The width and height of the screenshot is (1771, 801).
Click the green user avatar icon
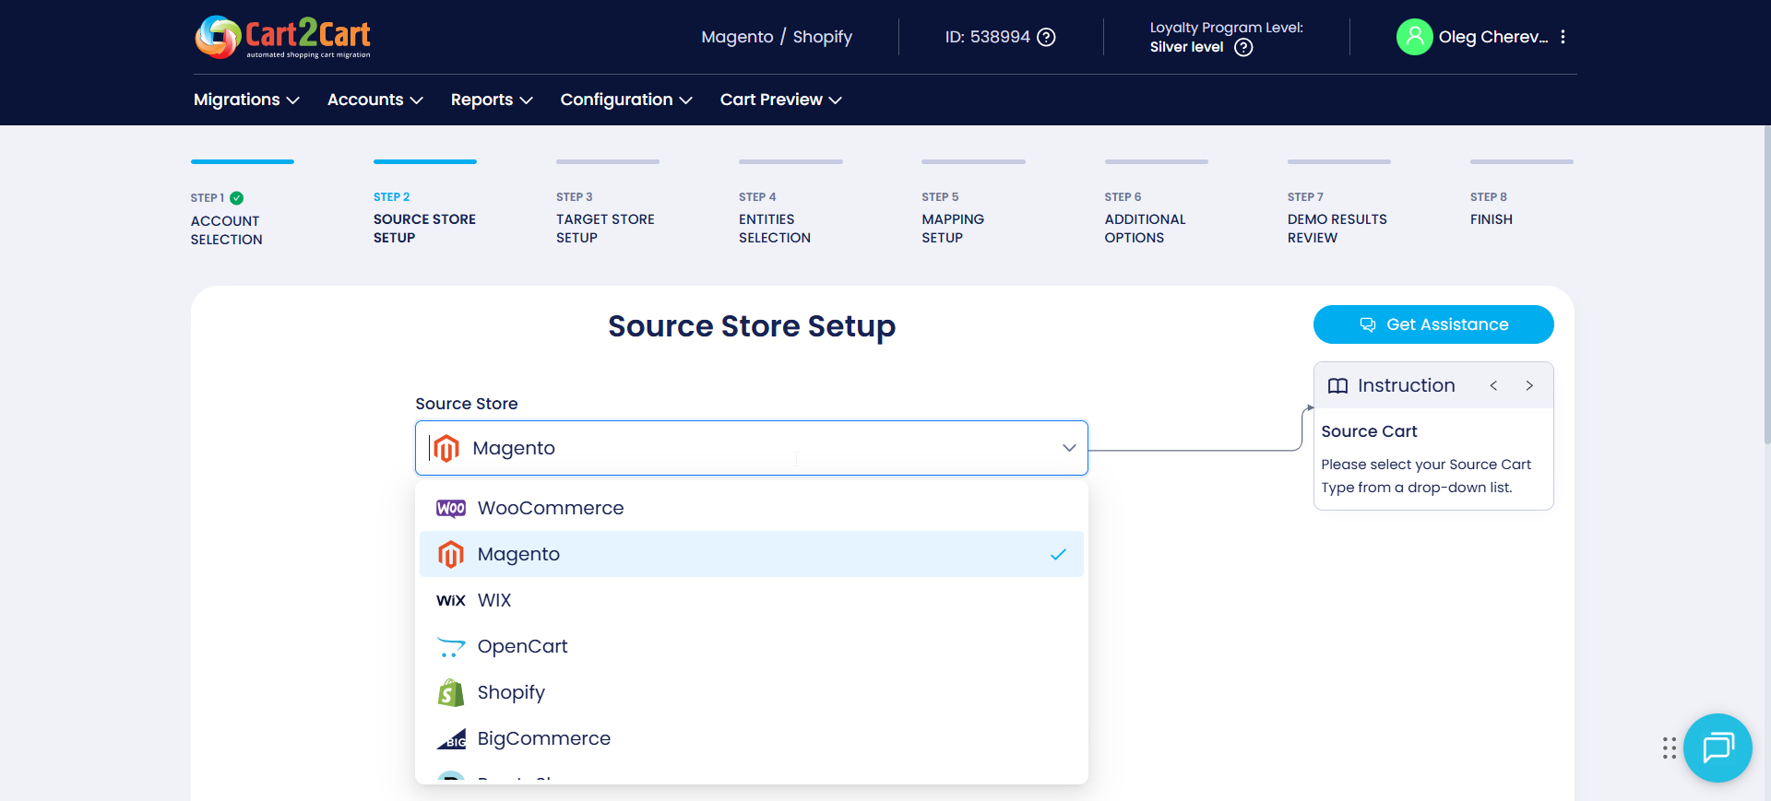pyautogui.click(x=1413, y=37)
